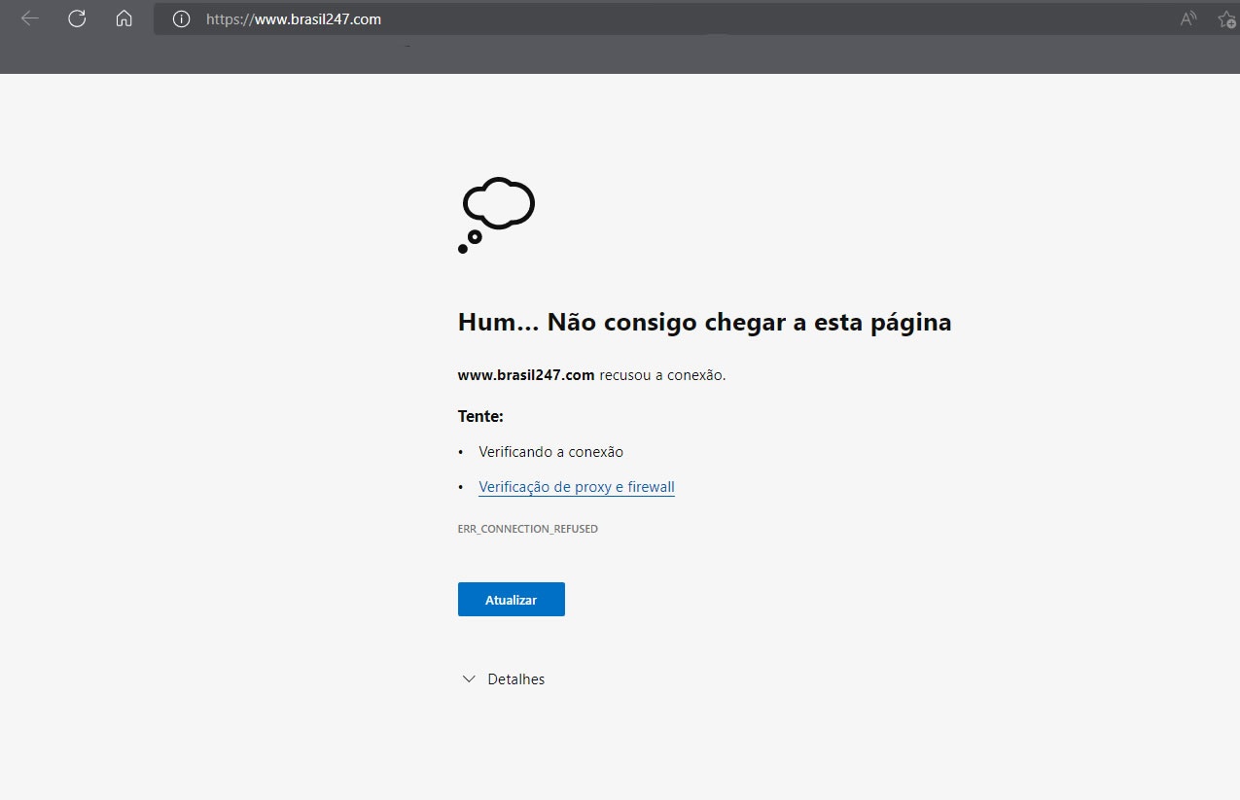Click the 'Tente:' label
This screenshot has height=800, width=1240.
pyautogui.click(x=480, y=416)
